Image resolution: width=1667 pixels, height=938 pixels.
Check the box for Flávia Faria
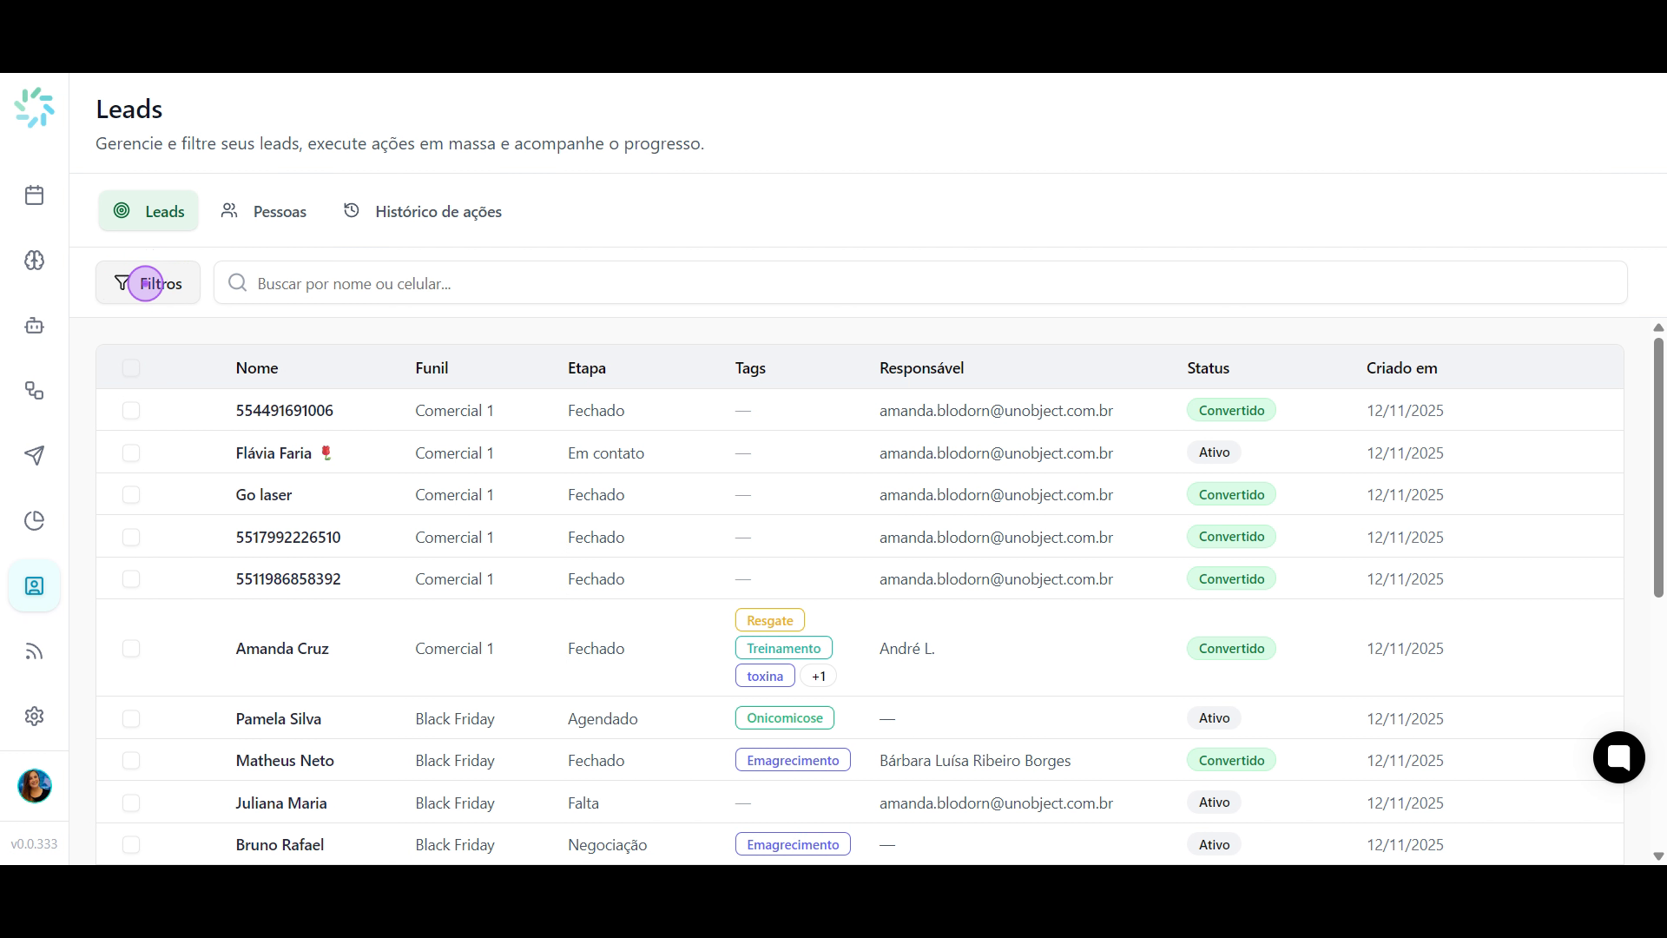[131, 452]
